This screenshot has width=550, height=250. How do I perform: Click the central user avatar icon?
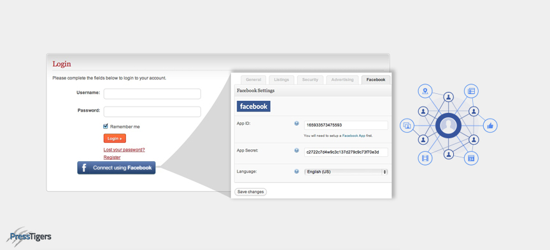tap(448, 125)
